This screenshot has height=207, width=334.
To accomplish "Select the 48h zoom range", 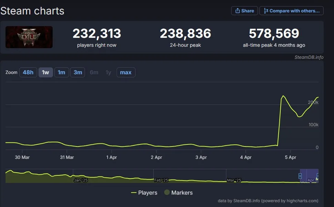I will click(x=28, y=73).
